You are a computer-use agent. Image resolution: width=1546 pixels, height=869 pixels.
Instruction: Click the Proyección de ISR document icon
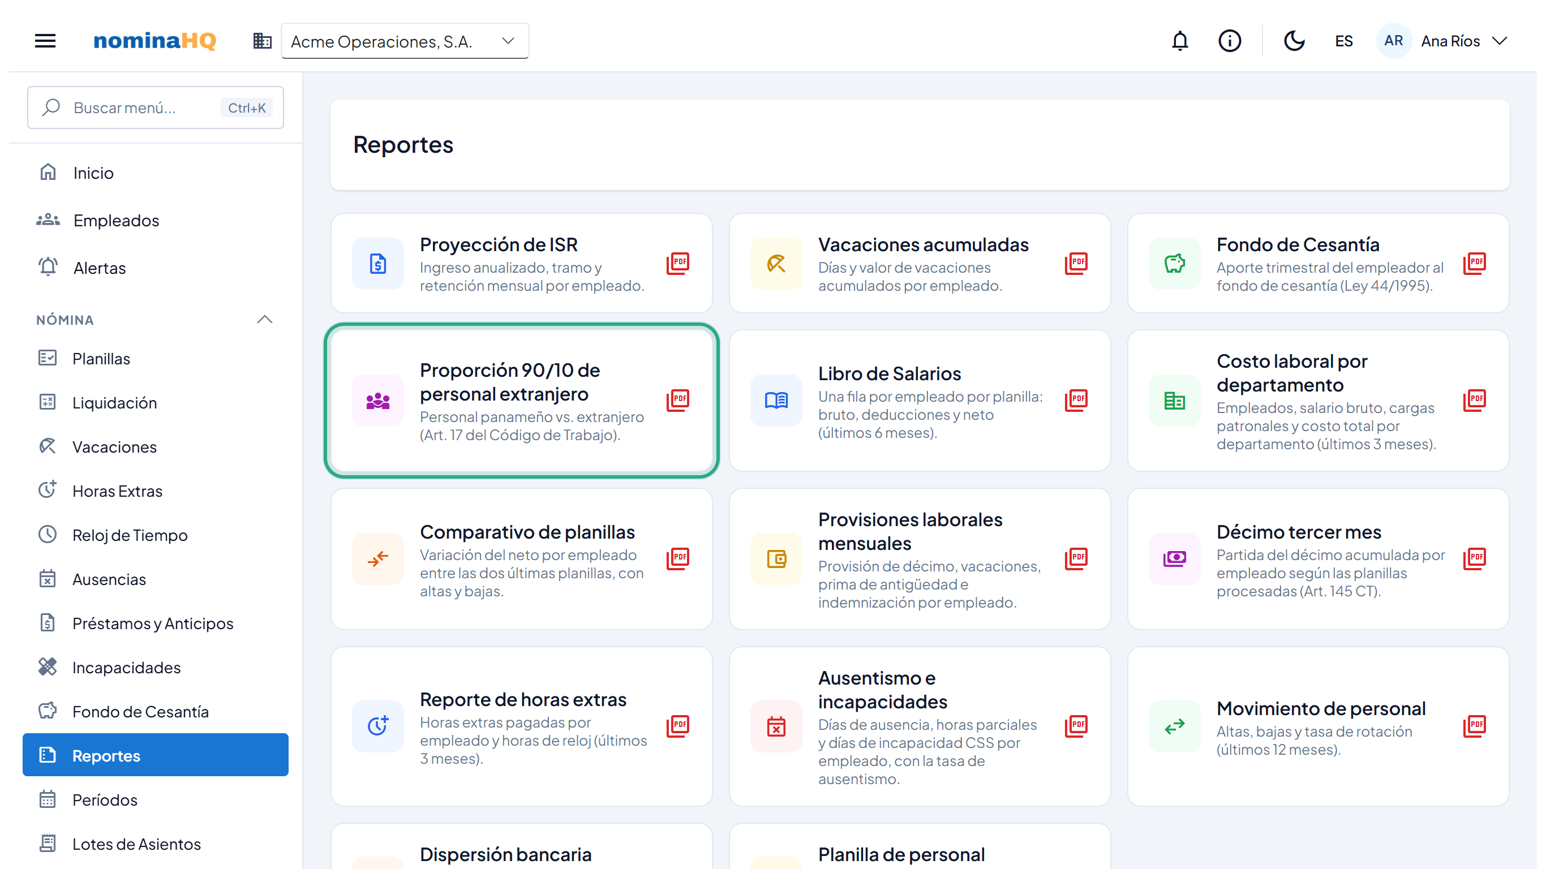pos(378,264)
